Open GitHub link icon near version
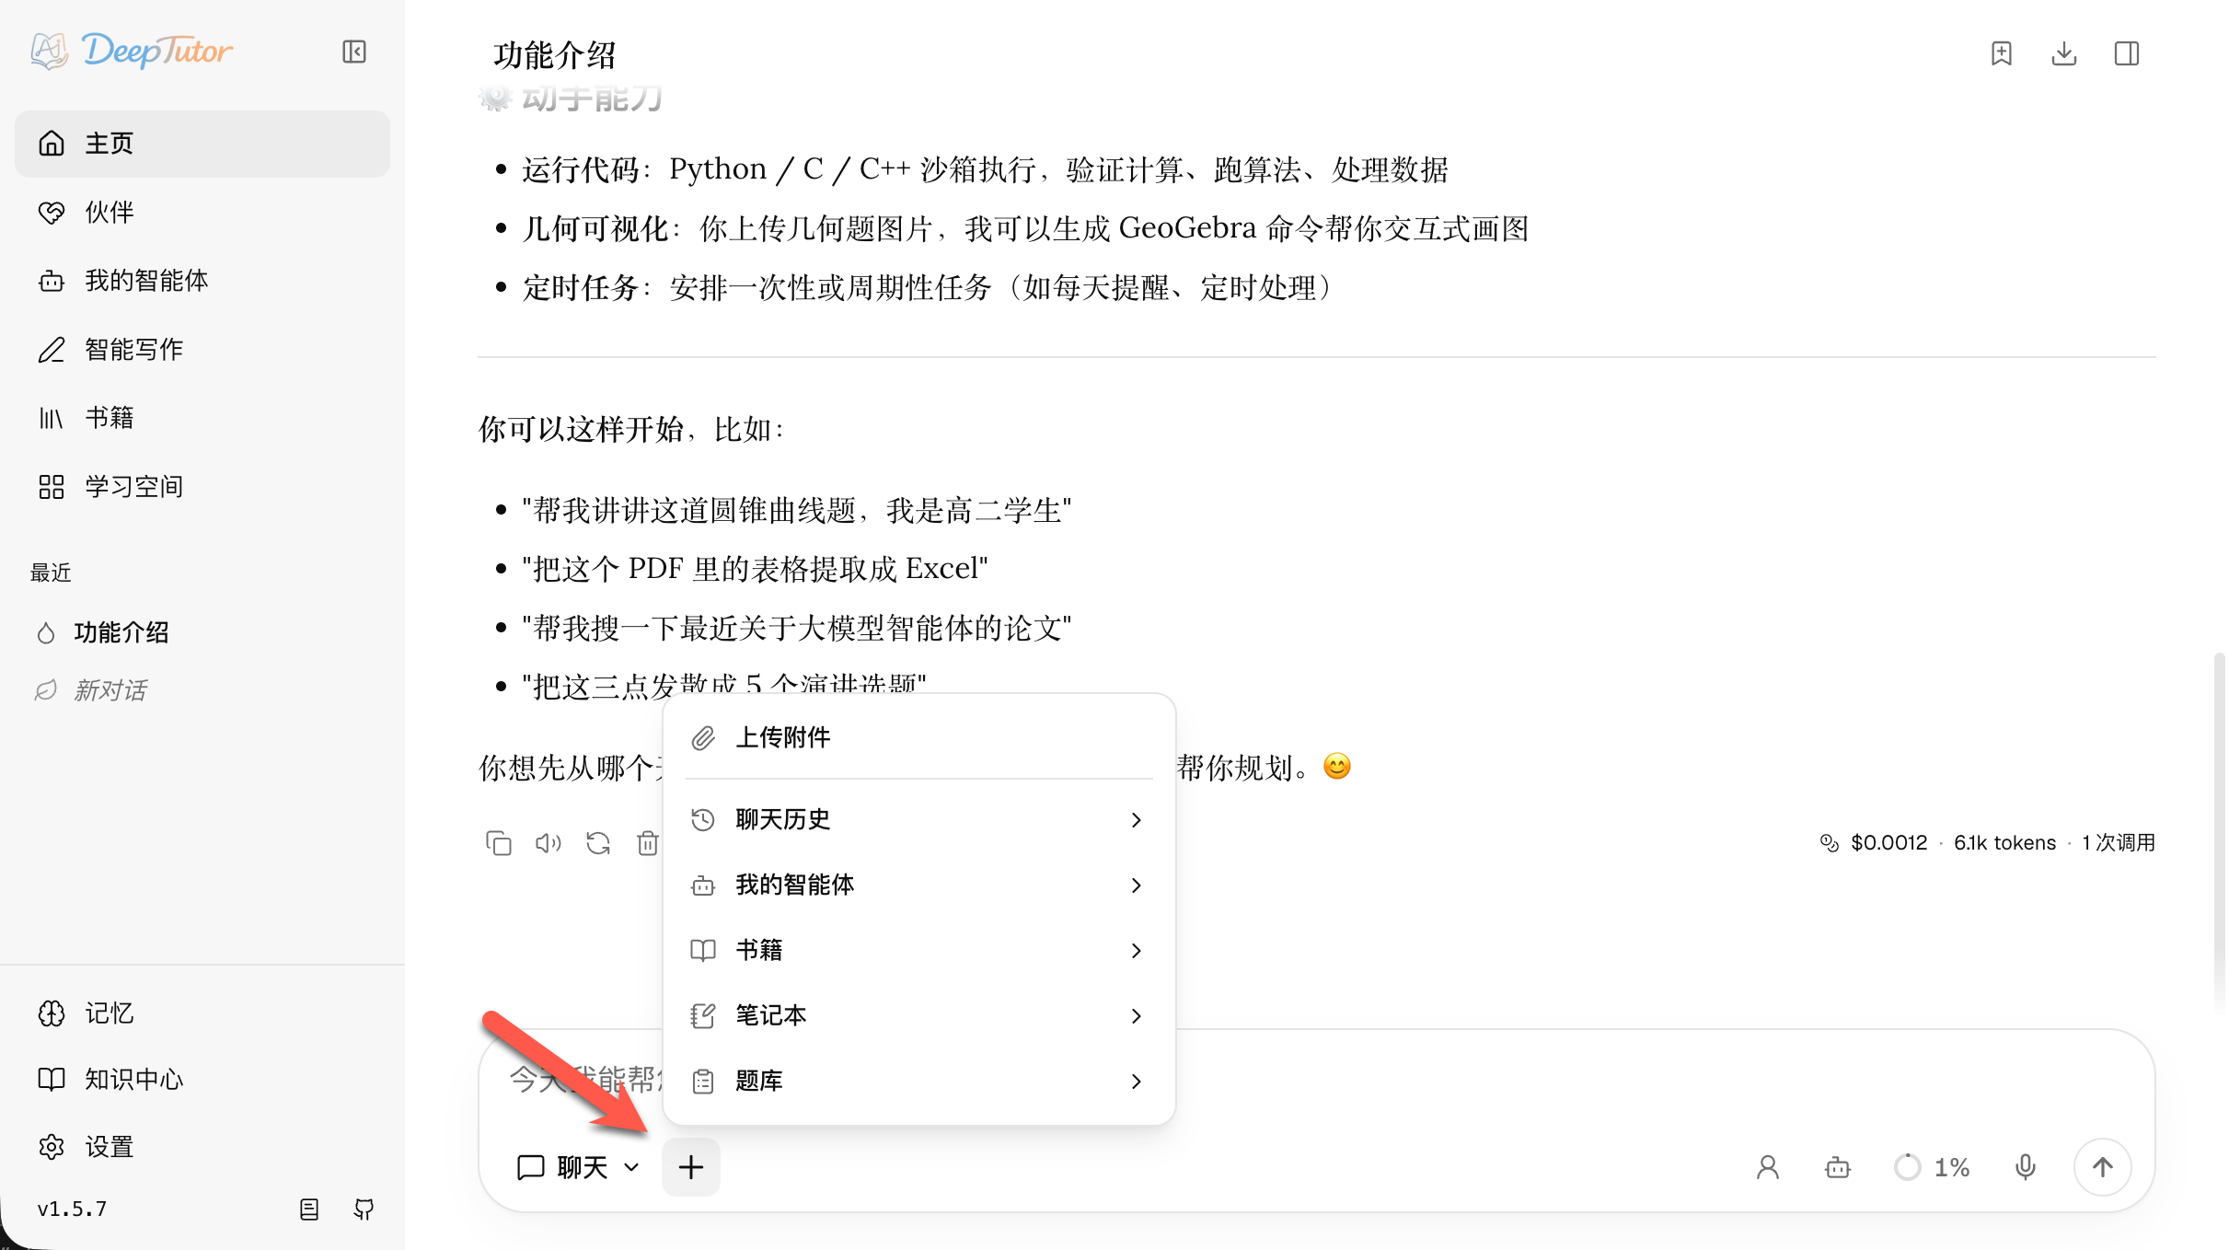Image resolution: width=2229 pixels, height=1250 pixels. [364, 1209]
